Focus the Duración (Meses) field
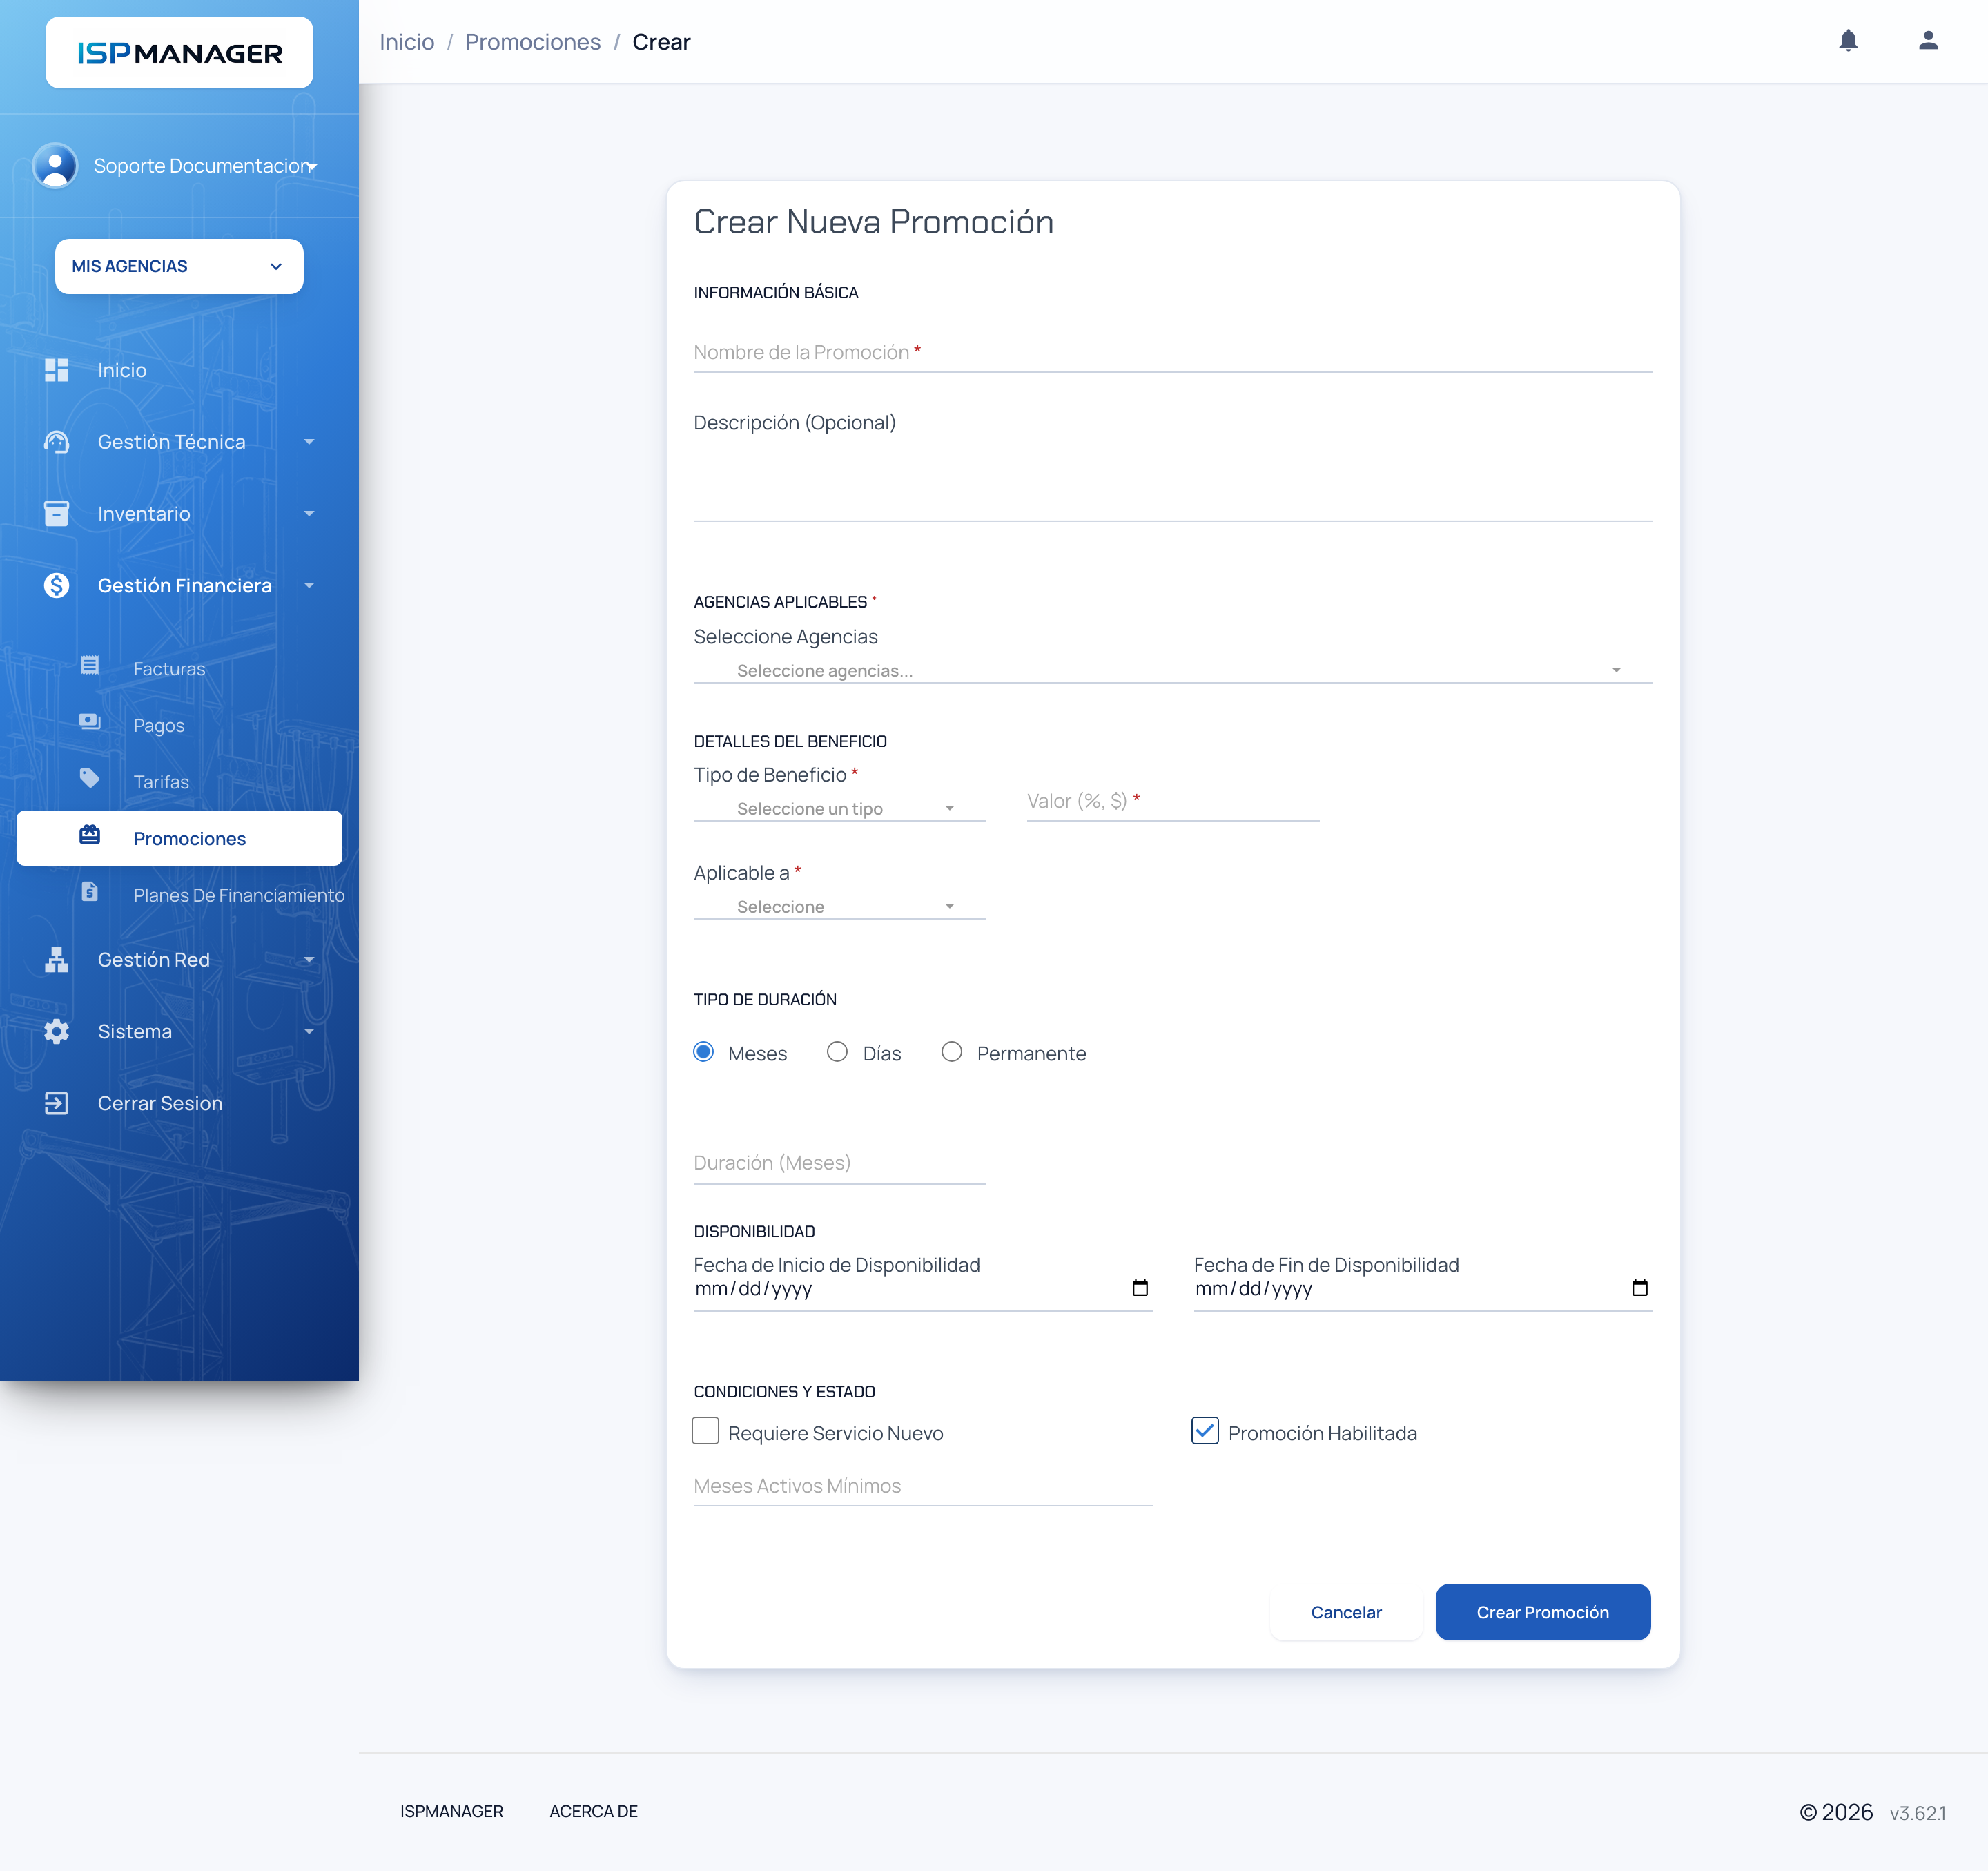This screenshot has height=1871, width=1988. [839, 1164]
